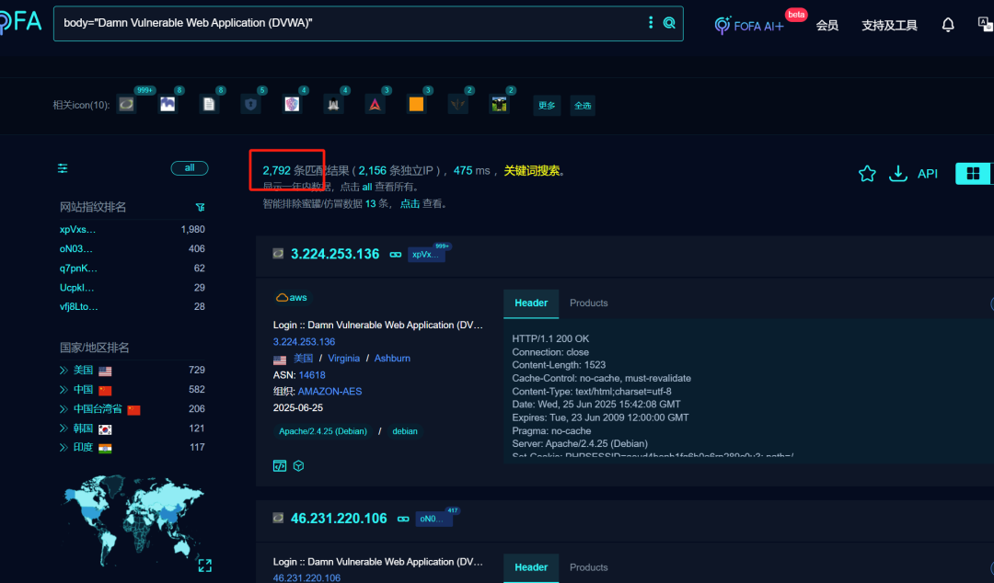
Task: Select the related icon with 999+ badge
Action: pos(126,104)
